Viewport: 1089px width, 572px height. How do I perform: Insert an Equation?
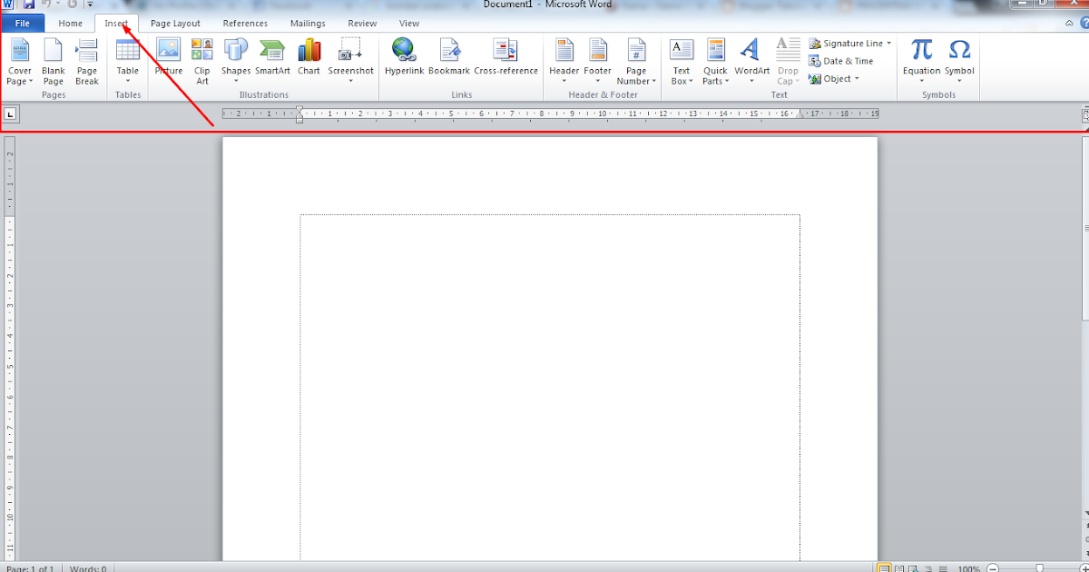click(920, 54)
